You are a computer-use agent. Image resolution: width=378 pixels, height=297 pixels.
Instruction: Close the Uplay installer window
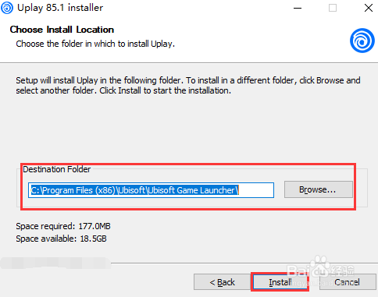click(369, 8)
